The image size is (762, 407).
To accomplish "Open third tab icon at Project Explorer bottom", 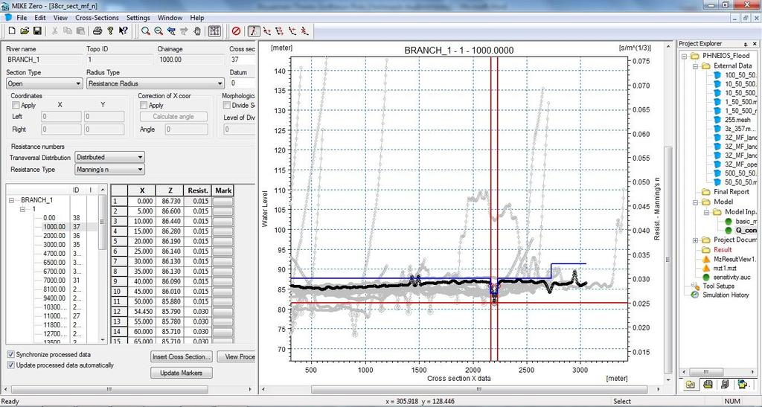I will [x=725, y=384].
